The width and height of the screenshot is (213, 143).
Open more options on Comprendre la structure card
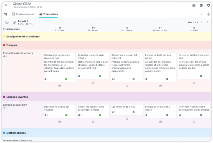(x=72, y=79)
